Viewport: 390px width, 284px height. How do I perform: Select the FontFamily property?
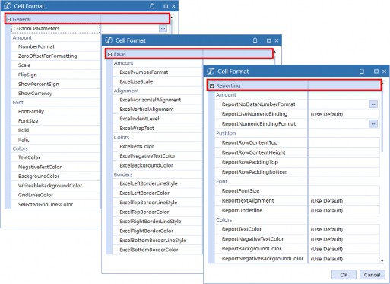31,112
